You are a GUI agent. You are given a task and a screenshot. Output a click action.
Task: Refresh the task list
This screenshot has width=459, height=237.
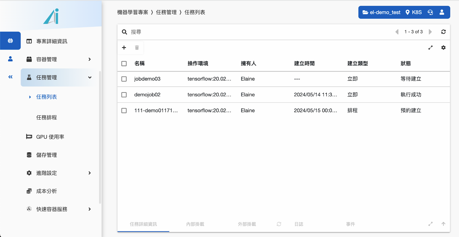tap(443, 32)
